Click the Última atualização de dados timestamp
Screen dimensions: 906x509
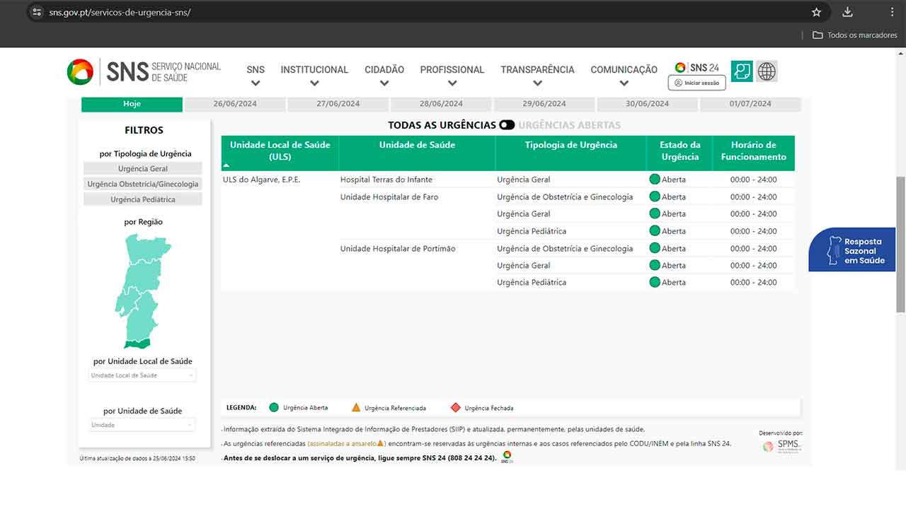point(137,458)
